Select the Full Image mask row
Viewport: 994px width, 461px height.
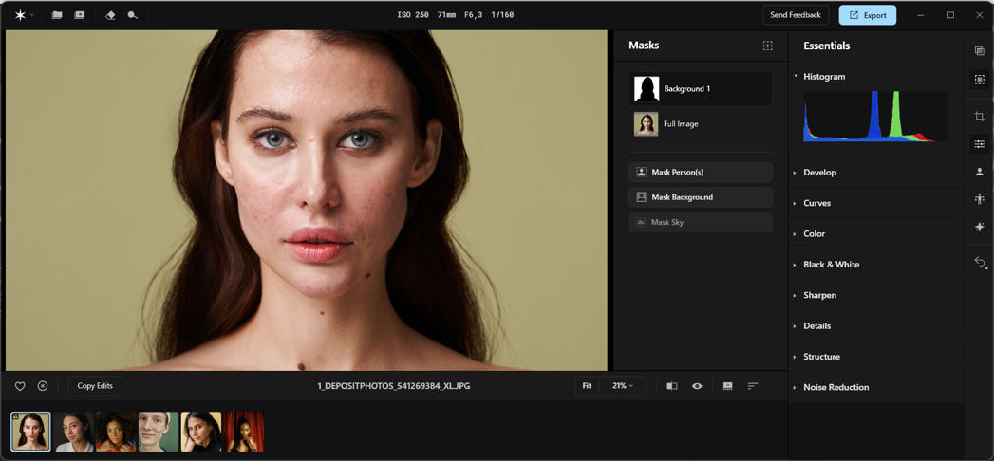(701, 124)
